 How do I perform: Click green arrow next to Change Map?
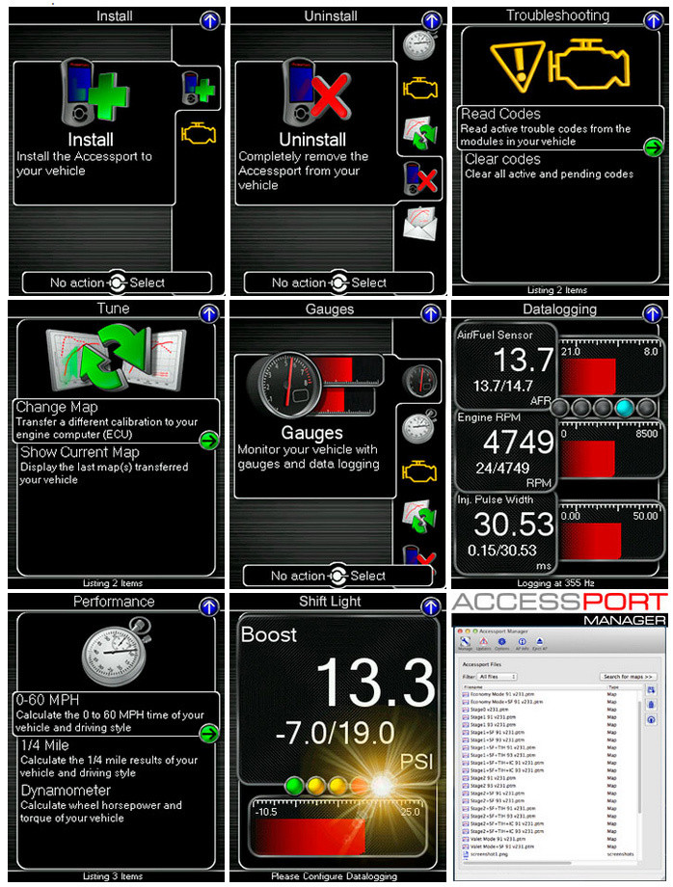(x=209, y=440)
